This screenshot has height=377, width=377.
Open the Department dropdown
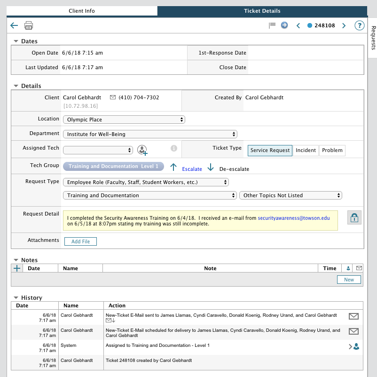(150, 134)
